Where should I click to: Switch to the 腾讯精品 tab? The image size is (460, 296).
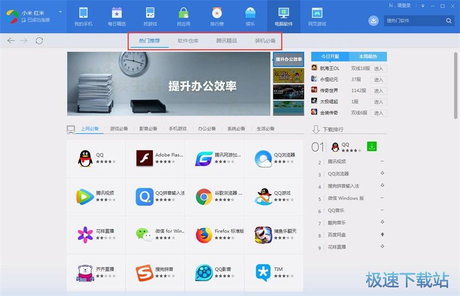point(226,41)
